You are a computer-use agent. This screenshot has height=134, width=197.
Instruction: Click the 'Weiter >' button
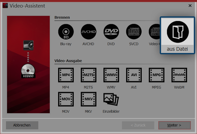pos(174,125)
